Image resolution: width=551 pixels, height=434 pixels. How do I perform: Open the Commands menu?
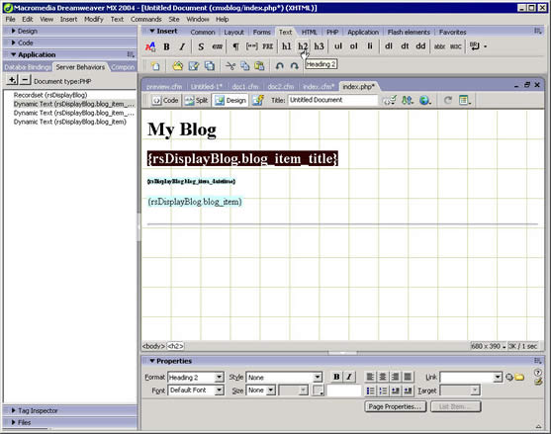(x=145, y=20)
